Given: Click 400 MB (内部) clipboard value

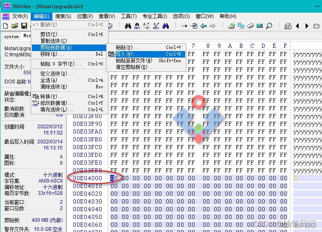Looking at the screenshot, I should [x=47, y=220].
